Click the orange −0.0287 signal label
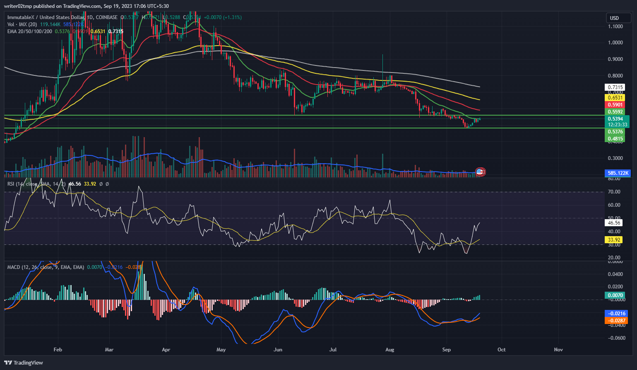The image size is (637, 370). point(616,321)
